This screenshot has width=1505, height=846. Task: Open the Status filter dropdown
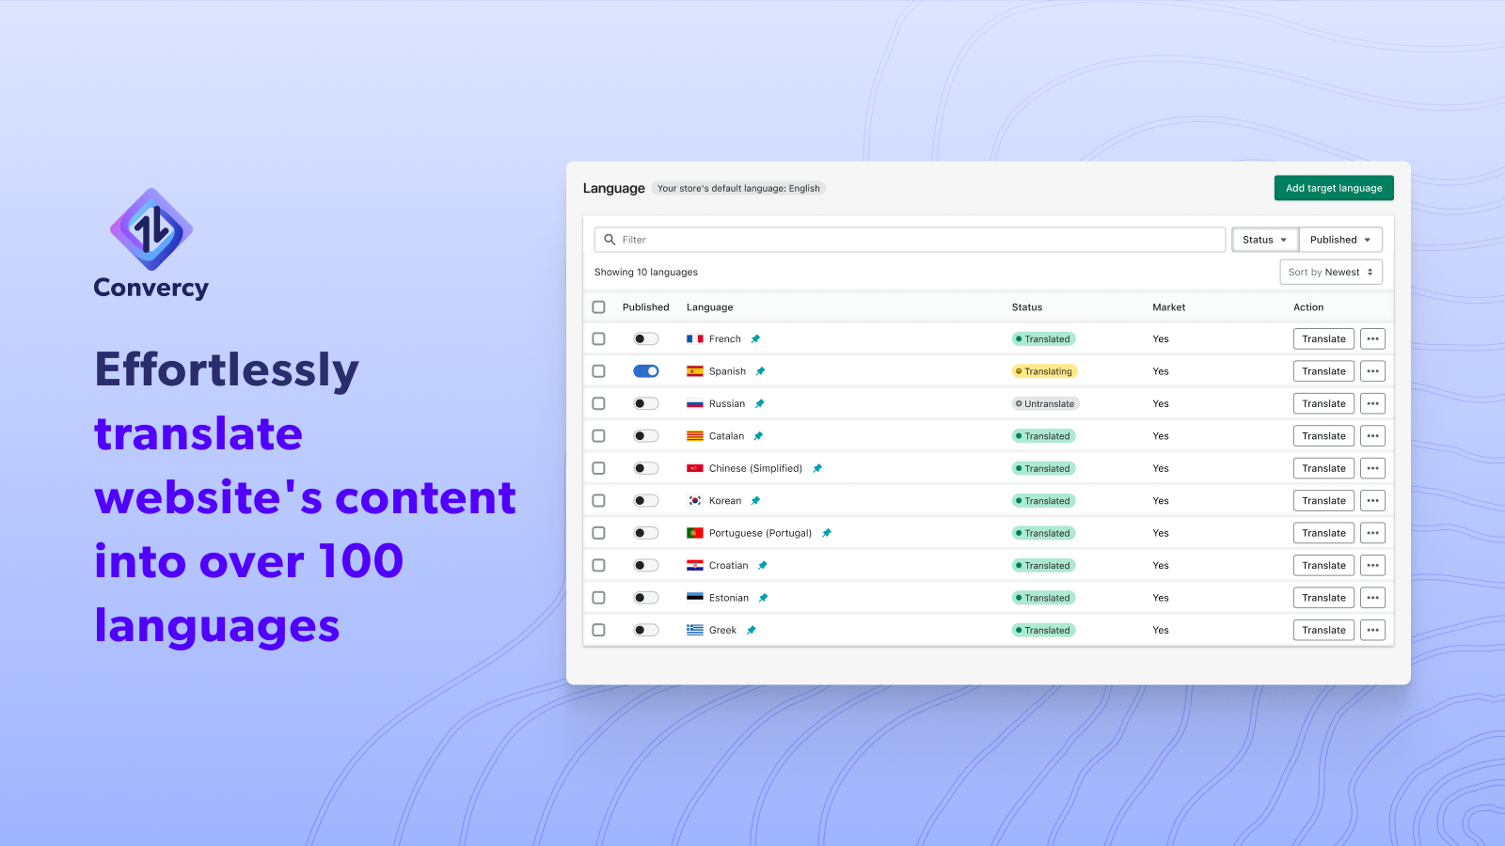[x=1265, y=240]
